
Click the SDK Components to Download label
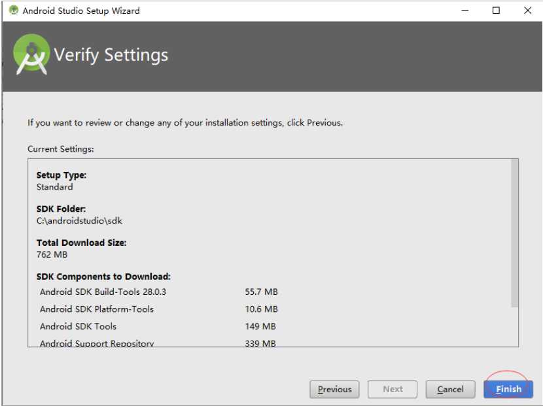pos(103,277)
